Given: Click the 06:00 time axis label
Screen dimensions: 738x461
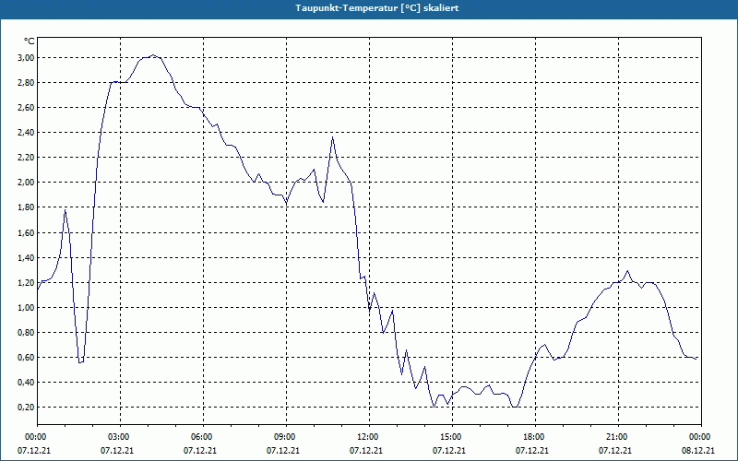Looking at the screenshot, I should point(203,437).
